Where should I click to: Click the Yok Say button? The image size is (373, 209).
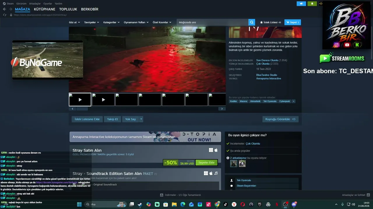[x=131, y=119]
